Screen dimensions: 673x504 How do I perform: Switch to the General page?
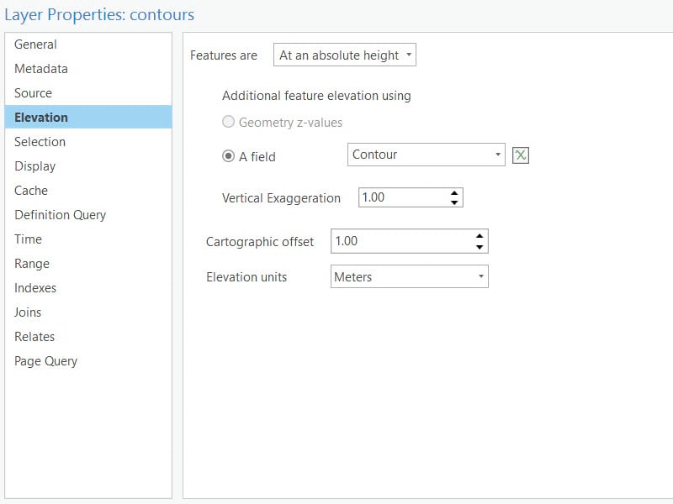37,45
